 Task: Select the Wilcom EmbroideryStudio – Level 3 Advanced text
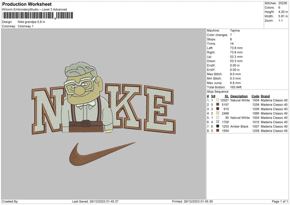[x=34, y=10]
